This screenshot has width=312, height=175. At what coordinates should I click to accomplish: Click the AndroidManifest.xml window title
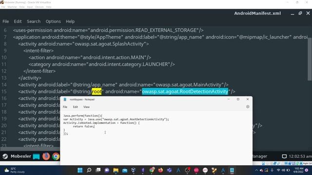tap(257, 13)
